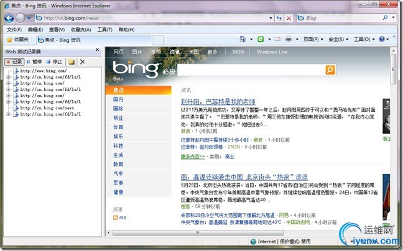Click the Refresh page icon

(x=279, y=18)
